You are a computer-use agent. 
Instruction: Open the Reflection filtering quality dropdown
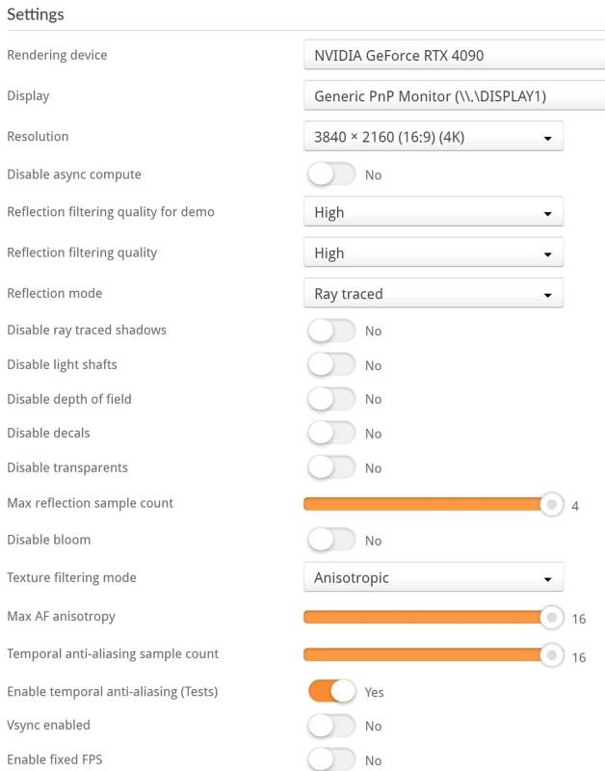pyautogui.click(x=433, y=253)
